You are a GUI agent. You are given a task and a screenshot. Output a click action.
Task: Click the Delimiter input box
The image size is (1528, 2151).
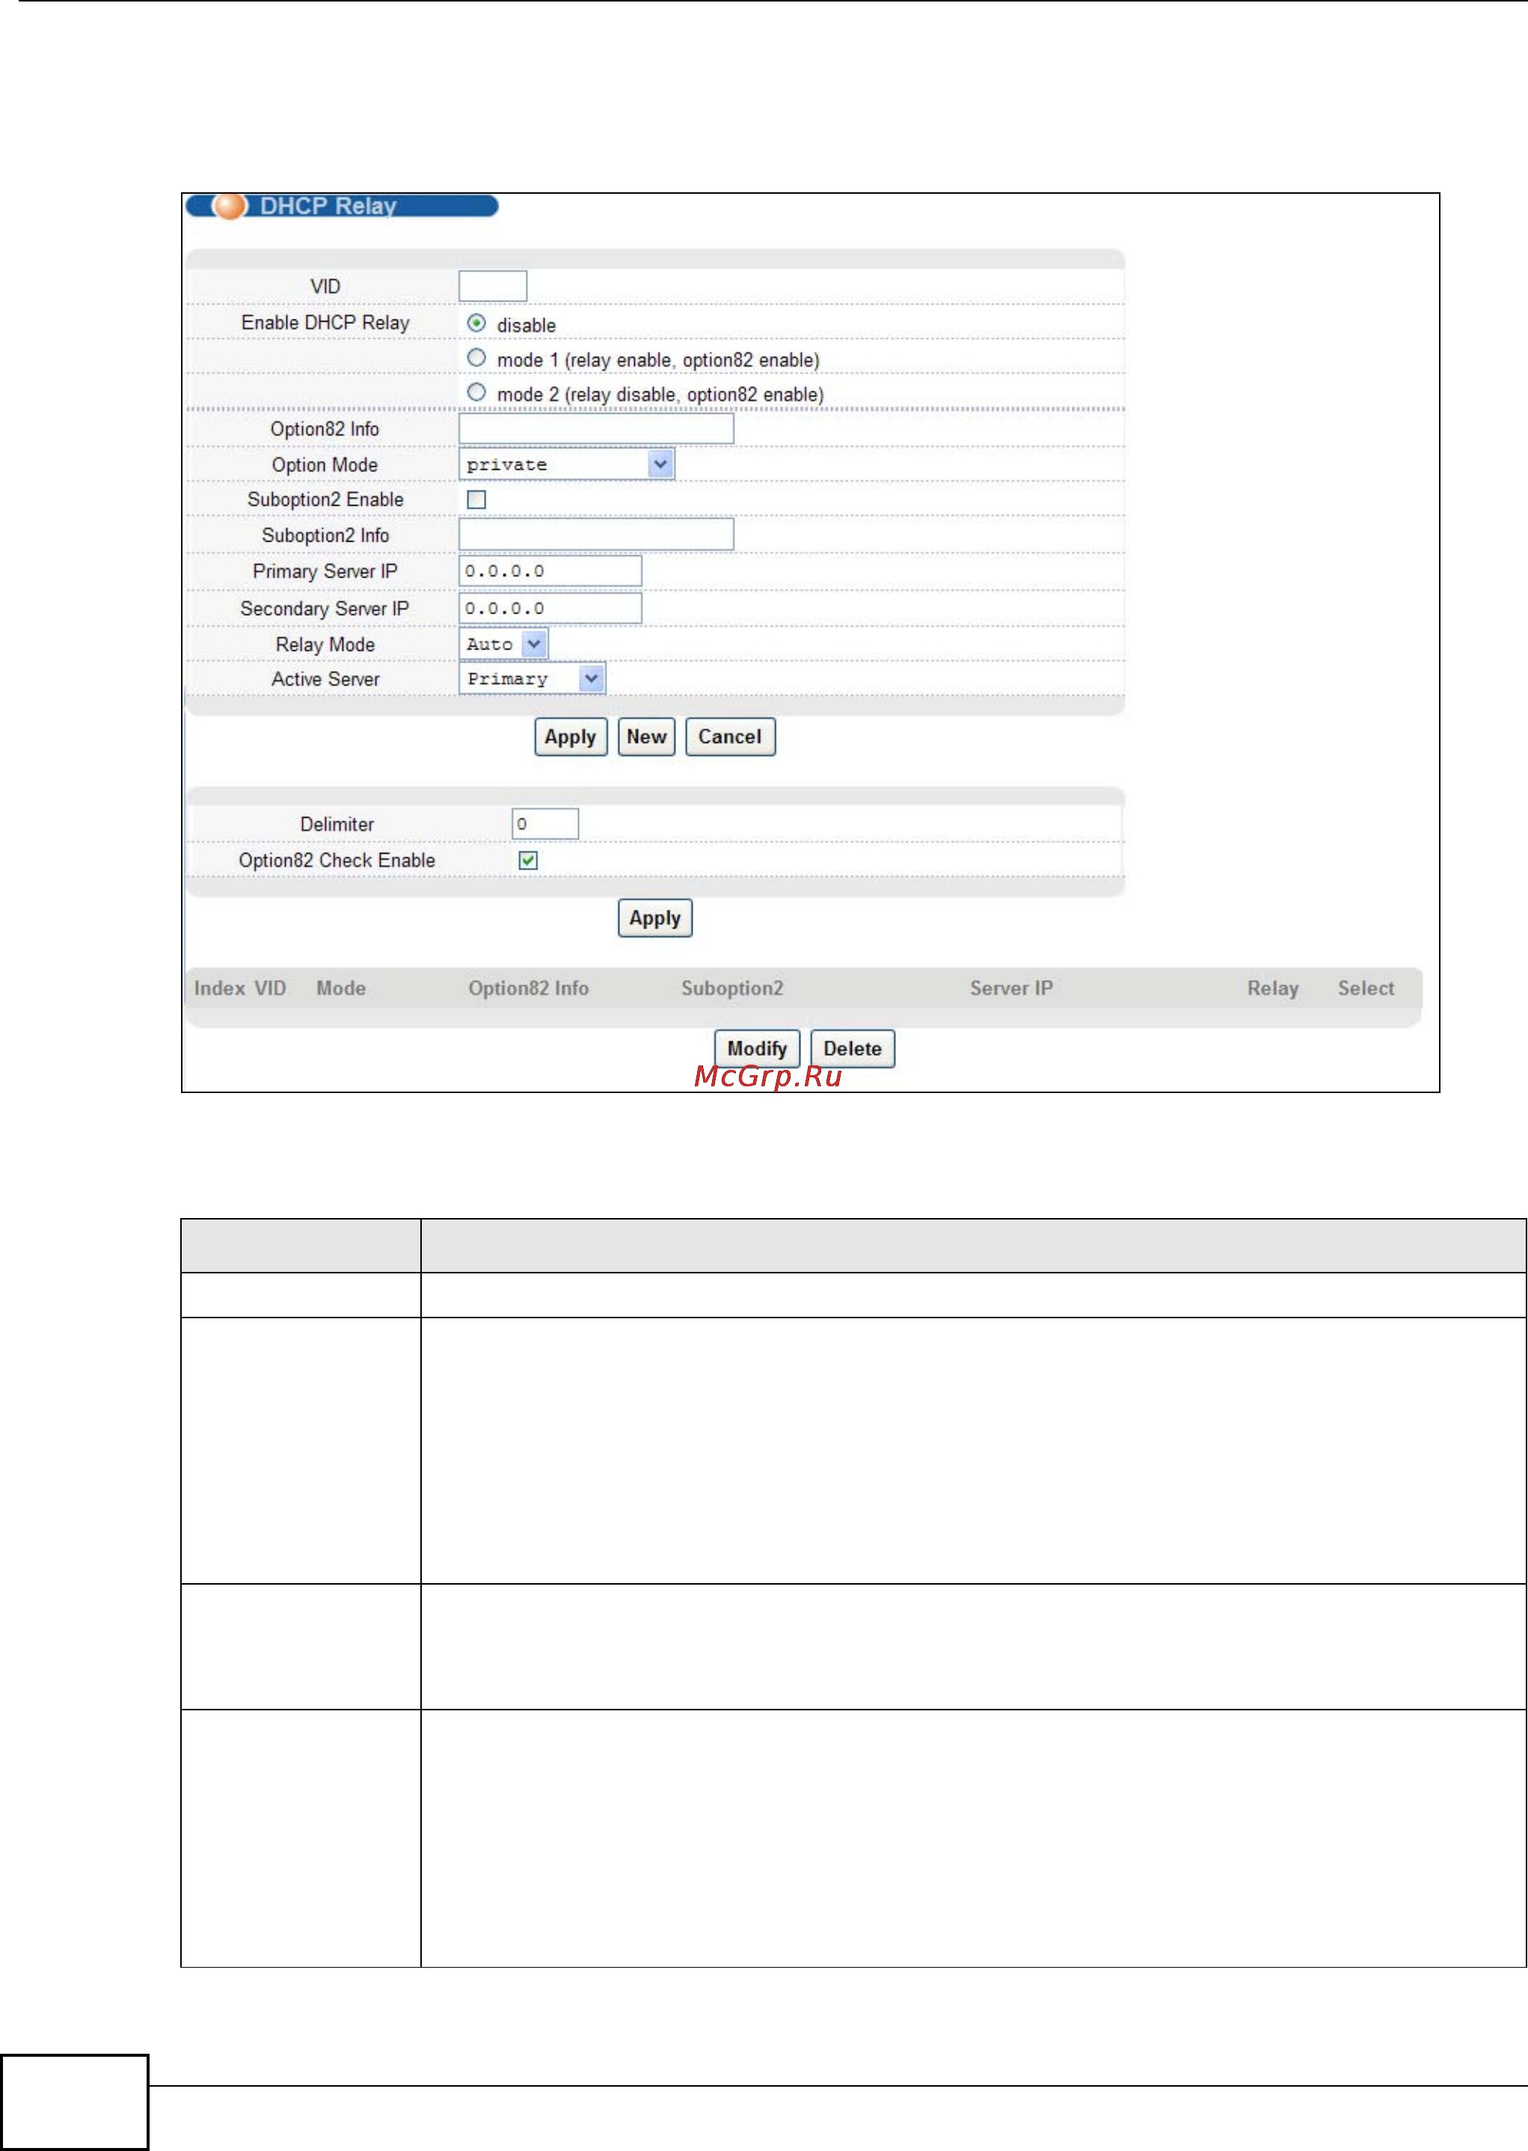544,823
